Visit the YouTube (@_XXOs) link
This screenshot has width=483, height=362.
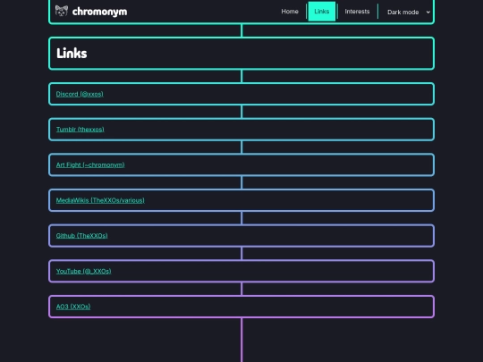[x=83, y=271]
